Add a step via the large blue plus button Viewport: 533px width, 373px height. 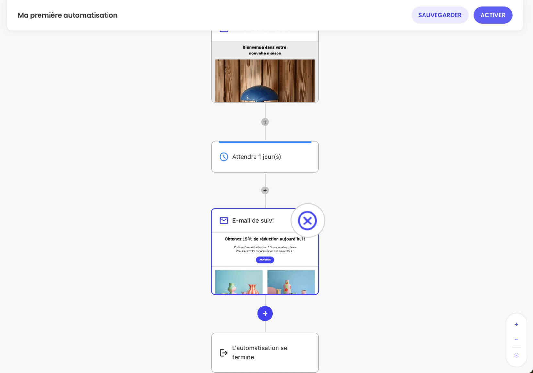tap(265, 314)
